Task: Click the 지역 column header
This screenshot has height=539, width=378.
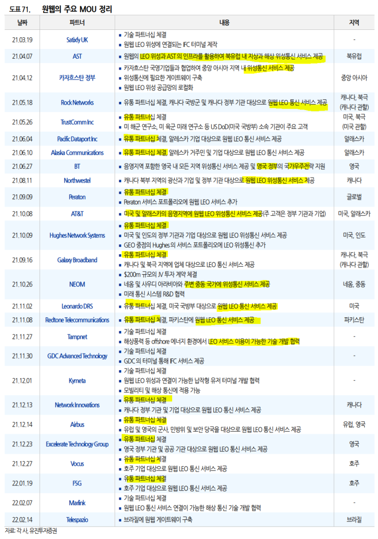Action: [355, 23]
